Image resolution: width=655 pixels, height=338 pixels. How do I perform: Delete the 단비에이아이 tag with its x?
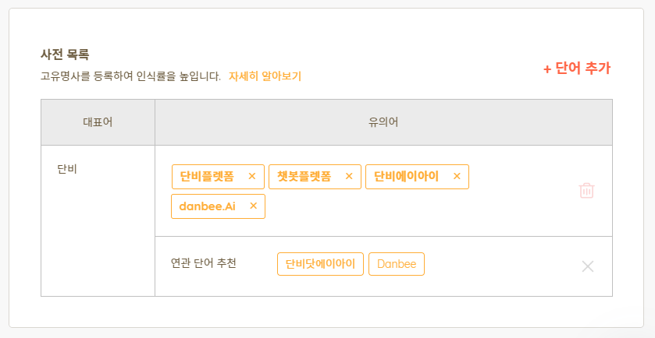point(457,176)
